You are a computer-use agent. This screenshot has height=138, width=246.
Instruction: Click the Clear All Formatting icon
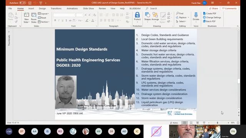point(95,15)
